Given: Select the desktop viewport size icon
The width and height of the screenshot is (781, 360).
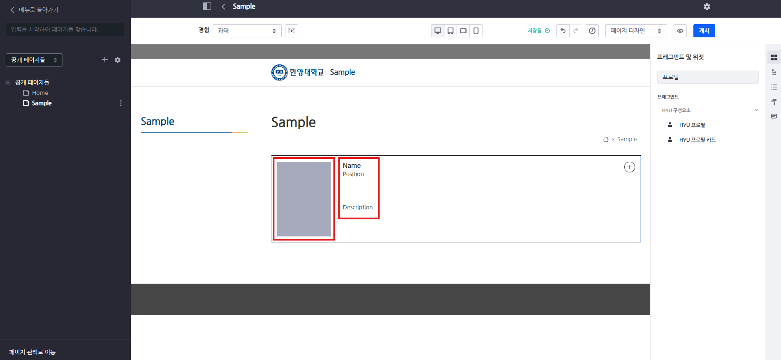Looking at the screenshot, I should 438,31.
